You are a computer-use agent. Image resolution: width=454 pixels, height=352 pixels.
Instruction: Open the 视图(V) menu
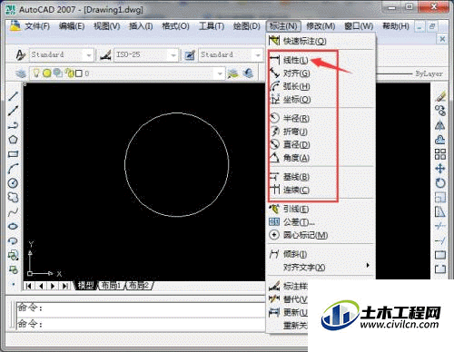click(107, 26)
